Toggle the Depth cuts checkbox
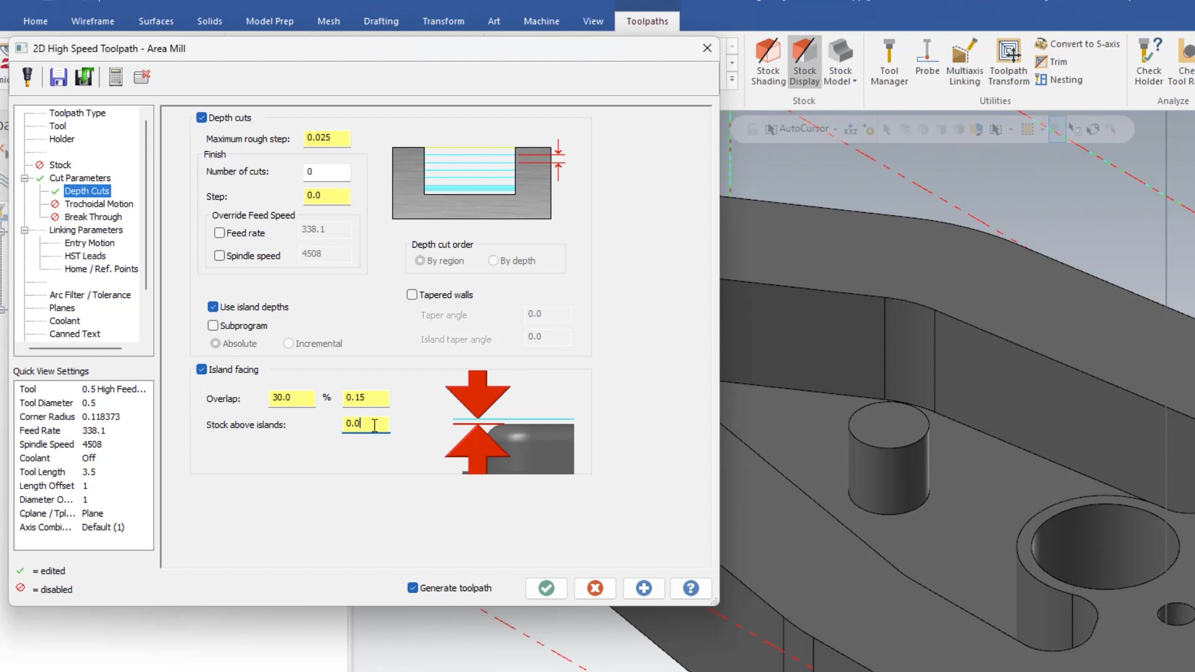This screenshot has width=1195, height=672. click(201, 118)
